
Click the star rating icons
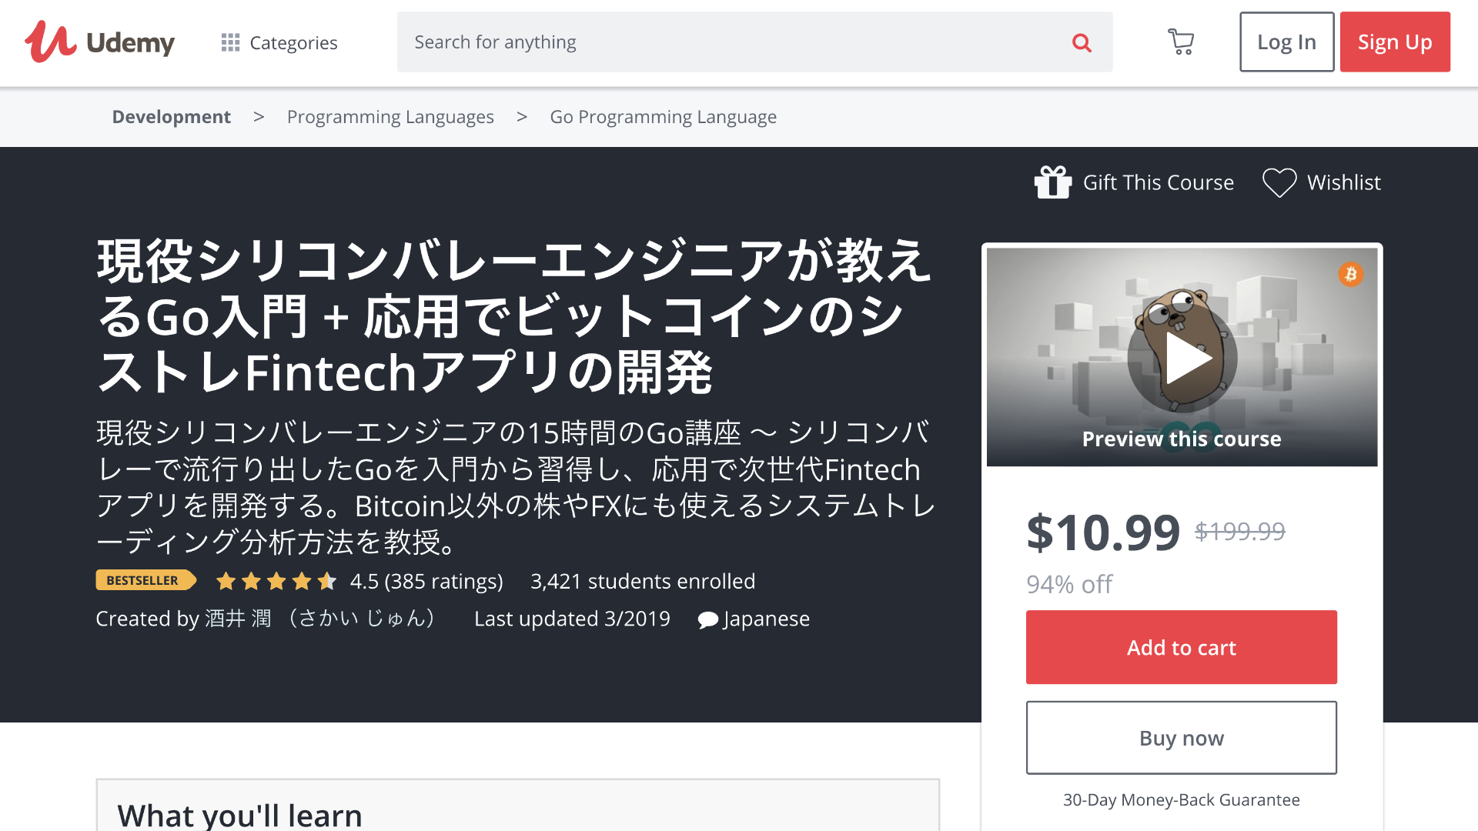pyautogui.click(x=276, y=581)
